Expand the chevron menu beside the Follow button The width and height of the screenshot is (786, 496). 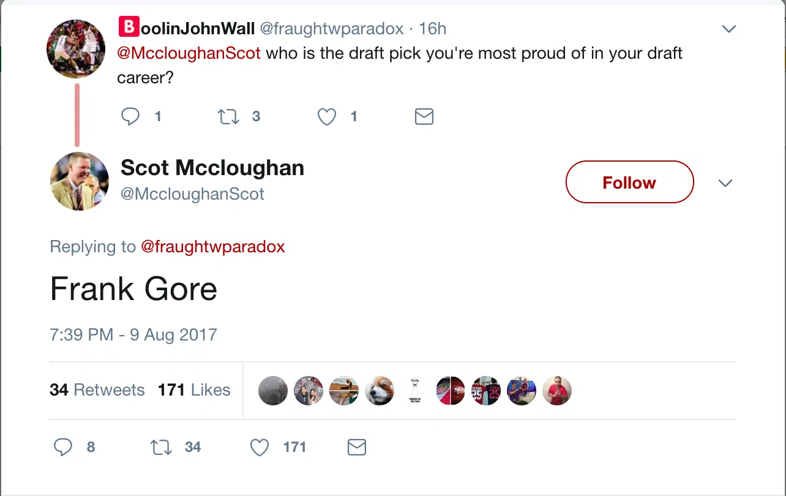pos(725,183)
